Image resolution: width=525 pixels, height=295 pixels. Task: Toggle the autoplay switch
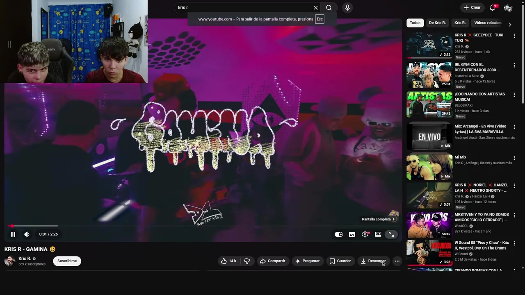point(338,234)
